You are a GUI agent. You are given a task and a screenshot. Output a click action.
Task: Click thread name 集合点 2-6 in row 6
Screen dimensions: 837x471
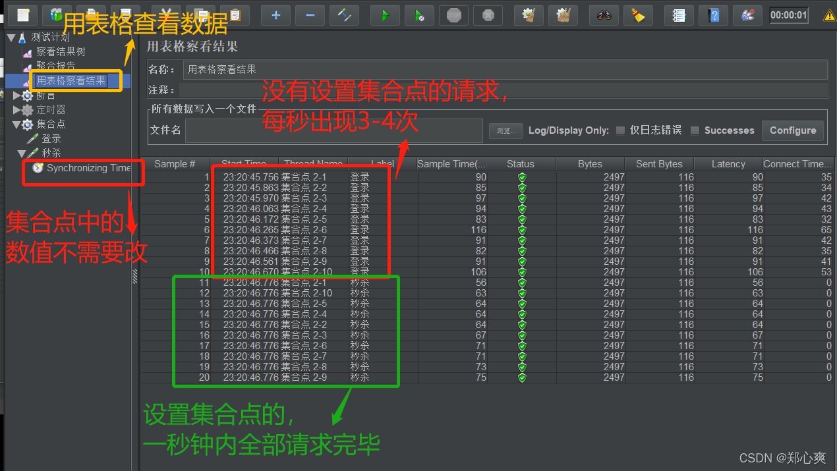pos(304,230)
